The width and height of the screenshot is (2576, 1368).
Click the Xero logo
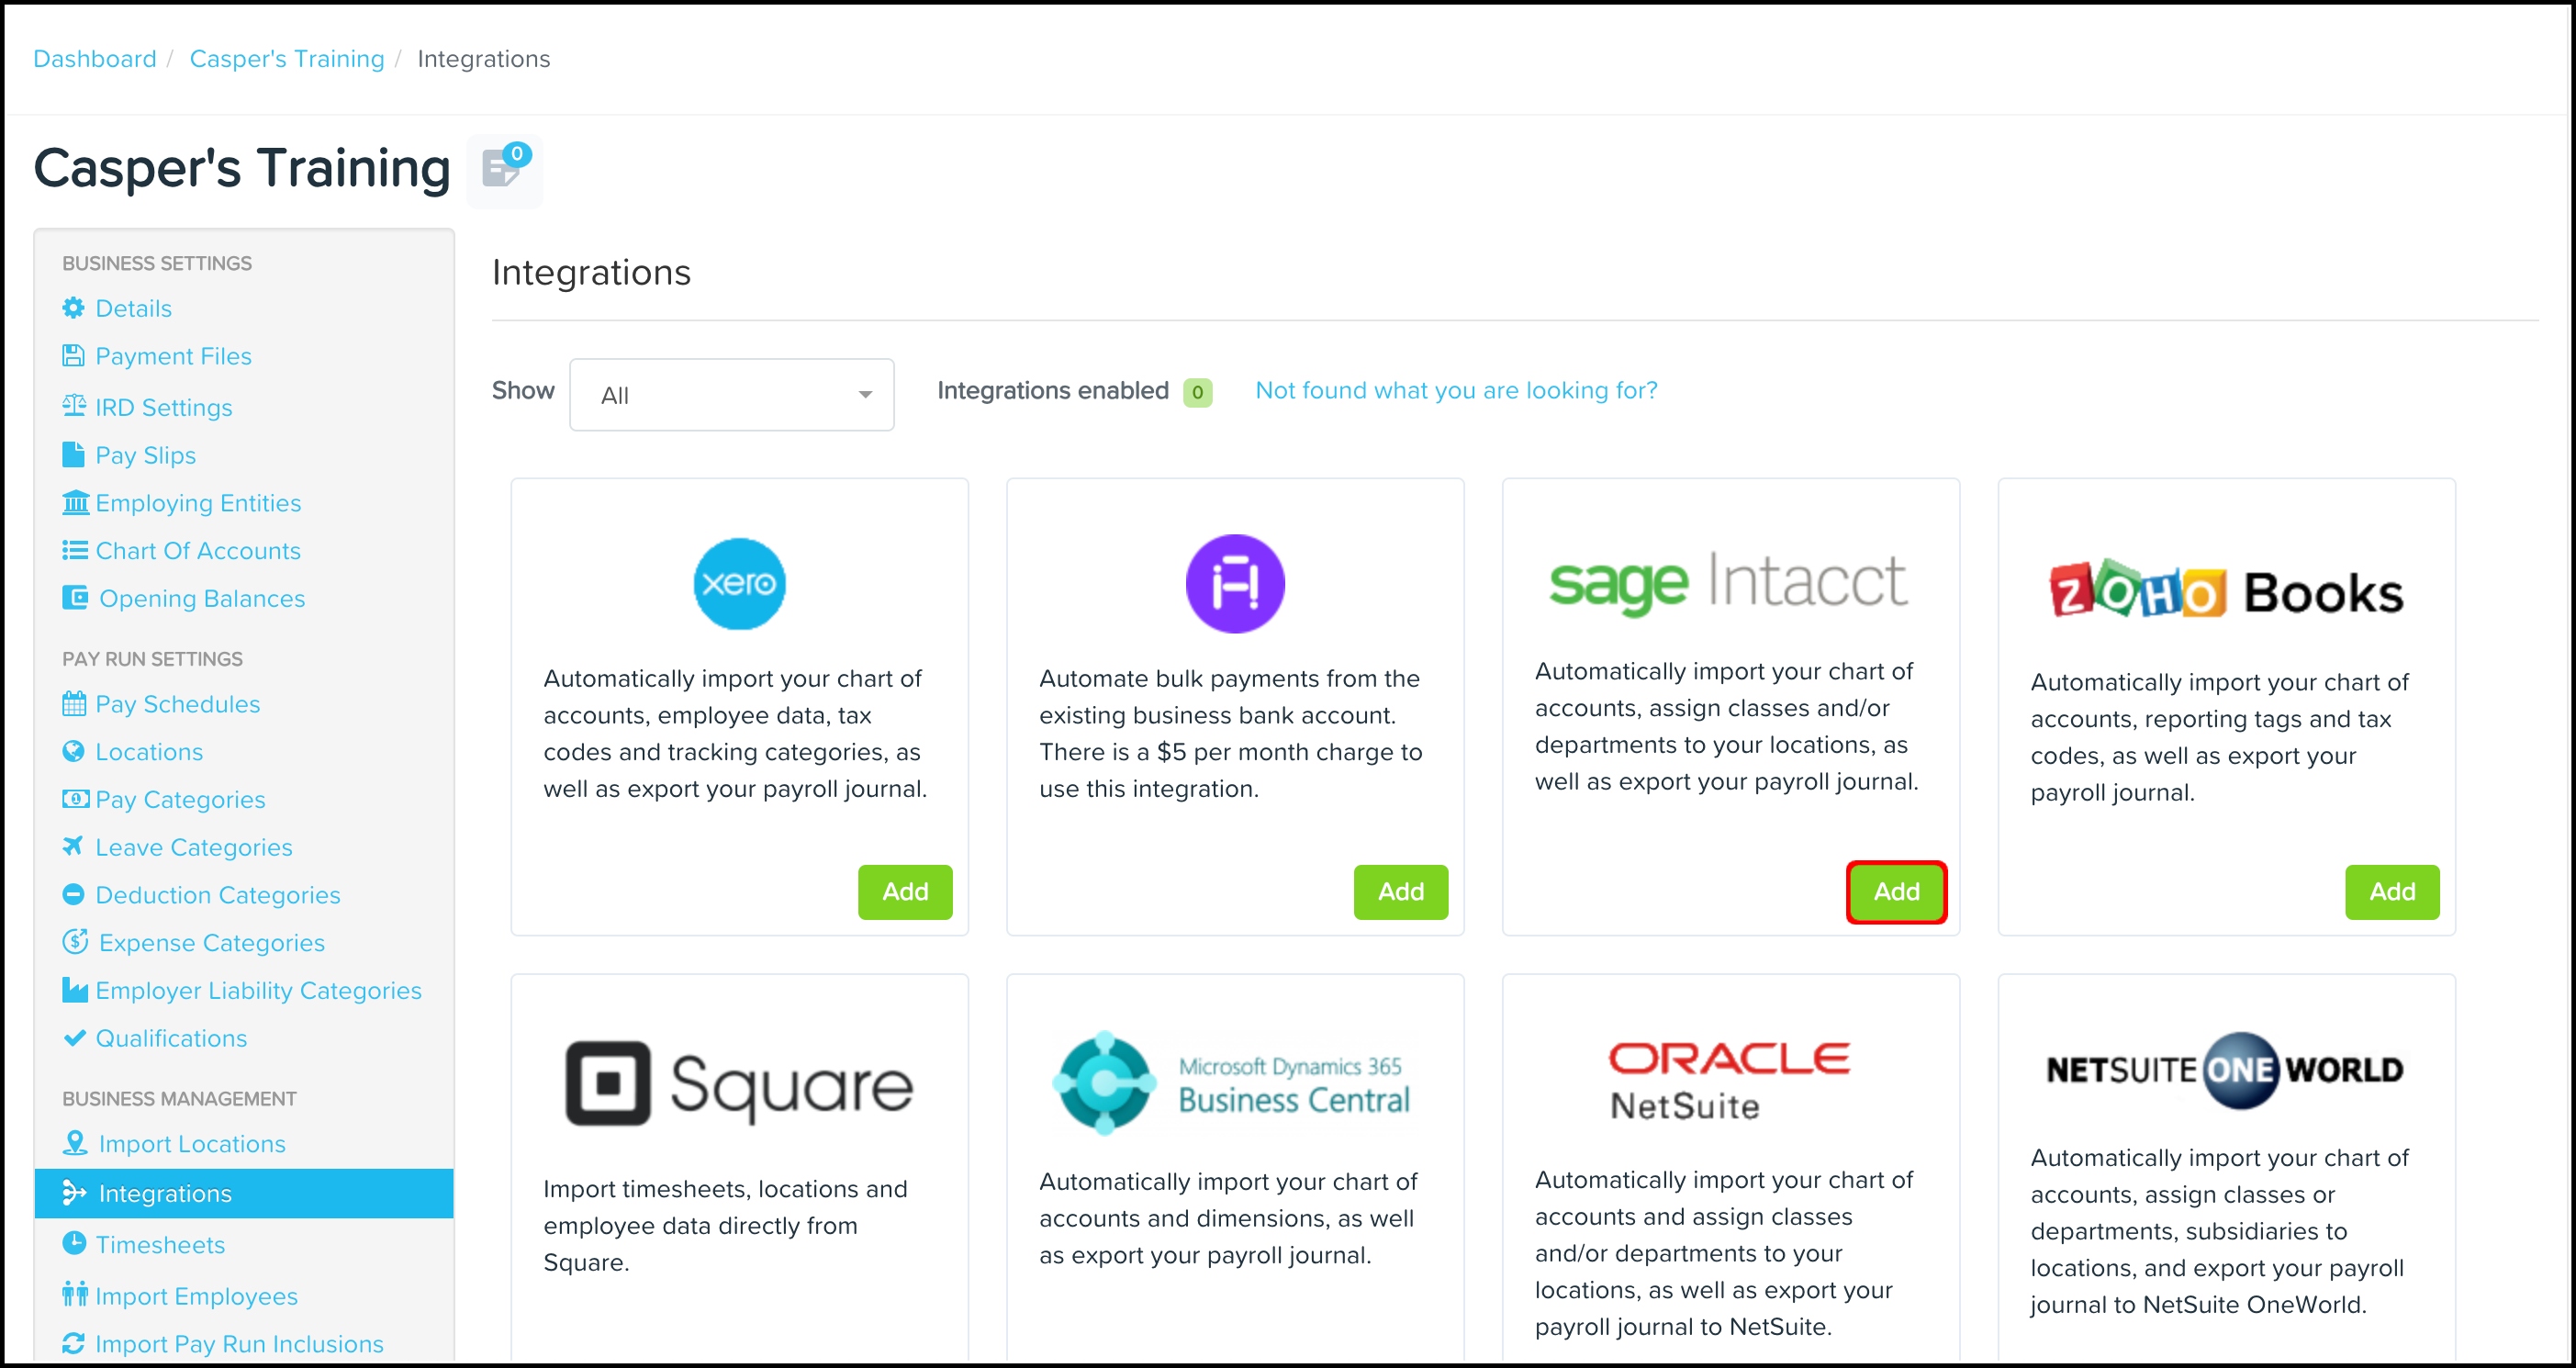coord(739,584)
